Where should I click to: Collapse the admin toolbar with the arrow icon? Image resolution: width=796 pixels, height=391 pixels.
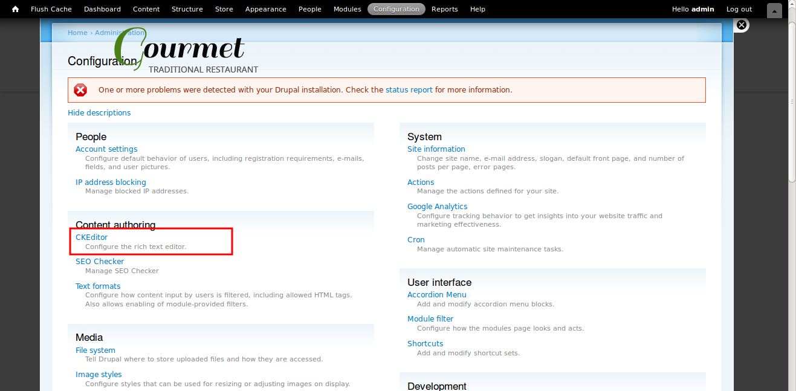click(x=774, y=10)
